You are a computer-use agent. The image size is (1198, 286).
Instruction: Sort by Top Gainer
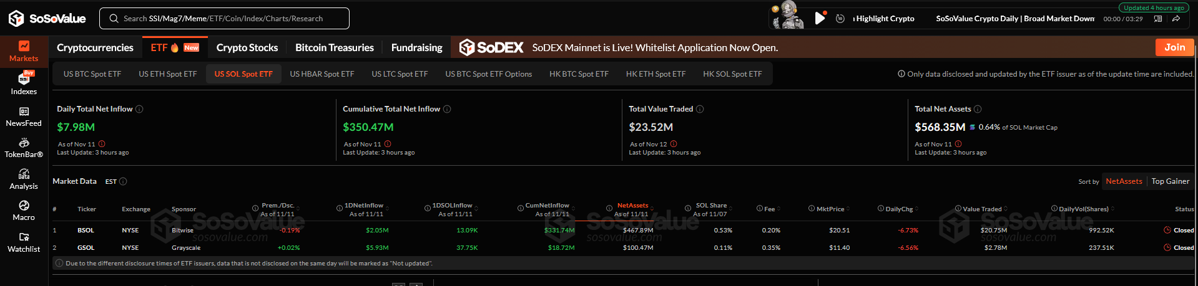(1170, 181)
